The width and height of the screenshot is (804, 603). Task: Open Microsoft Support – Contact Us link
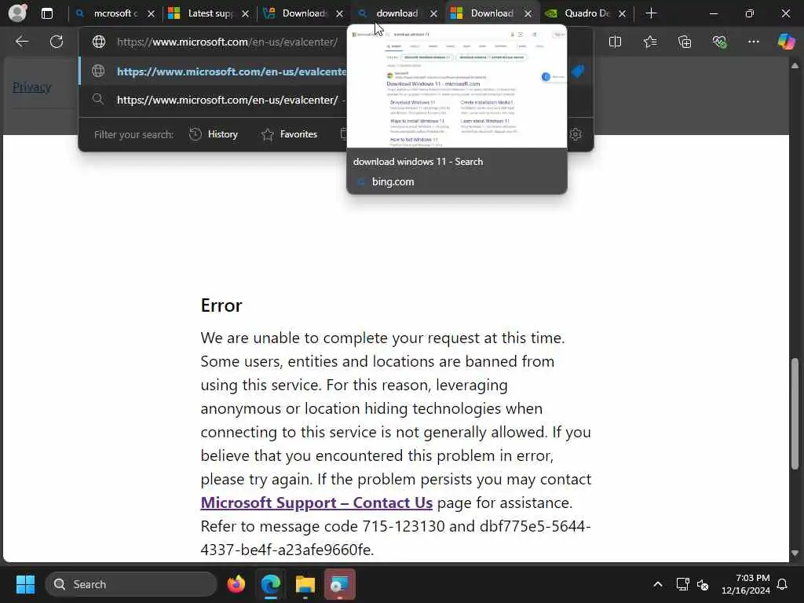tap(316, 502)
